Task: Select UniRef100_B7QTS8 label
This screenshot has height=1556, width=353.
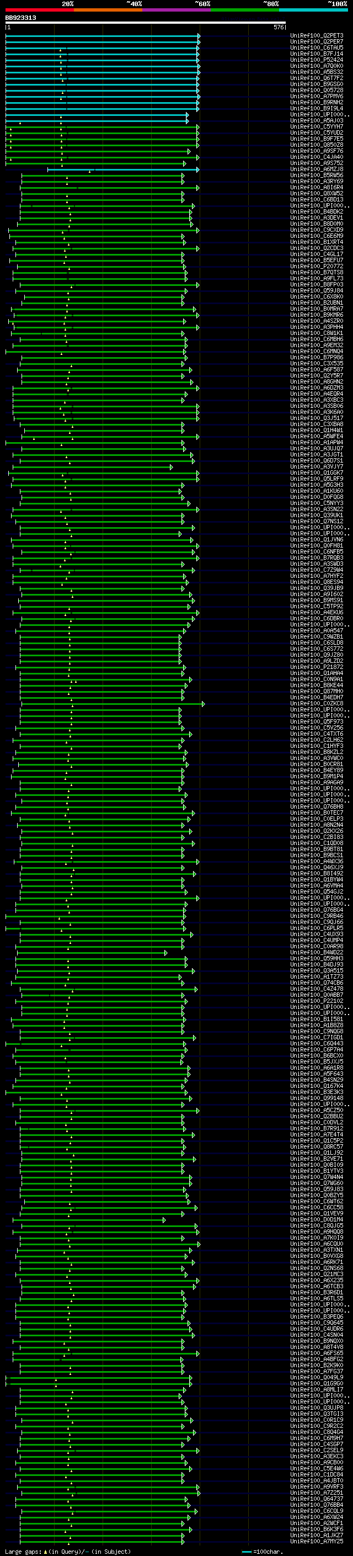Action: [317, 273]
